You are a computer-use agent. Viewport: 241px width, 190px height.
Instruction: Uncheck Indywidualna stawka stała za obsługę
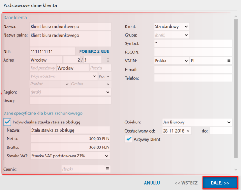click(7, 122)
